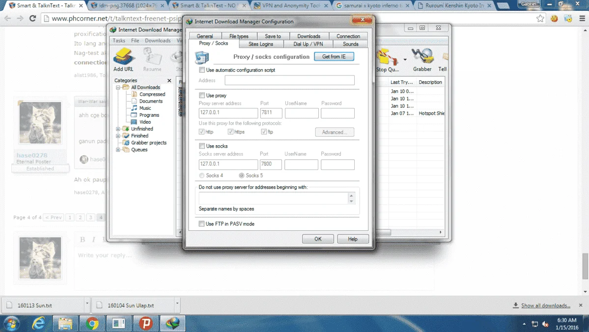
Task: Switch to File types tab
Action: 239,36
